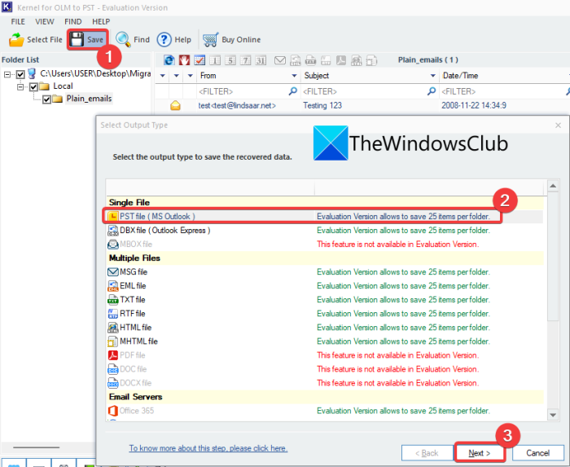Screen dimensions: 570x467
Task: Click the Back button in dialog
Action: coord(427,453)
